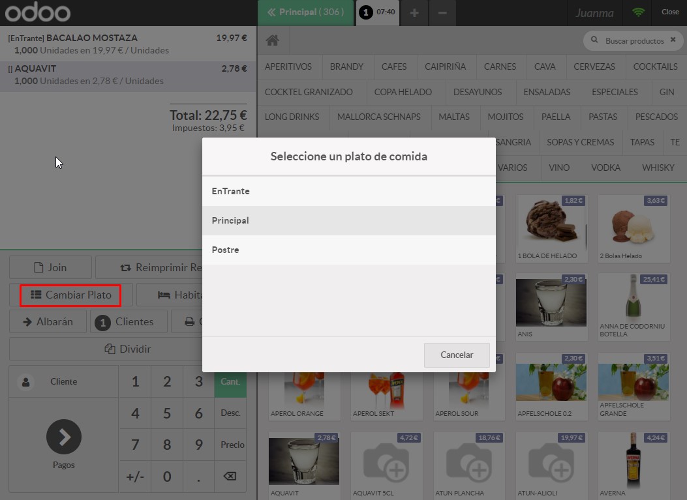The height and width of the screenshot is (500, 687).
Task: Click the Albarán button
Action: [48, 322]
